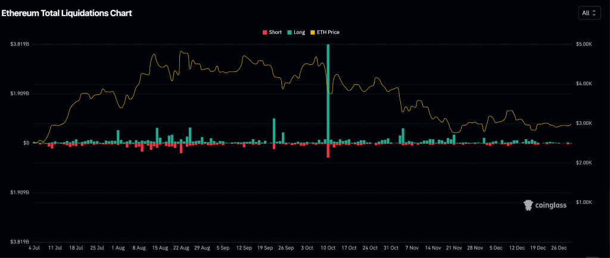Open the All time range dropdown
610x258 pixels.
589,12
